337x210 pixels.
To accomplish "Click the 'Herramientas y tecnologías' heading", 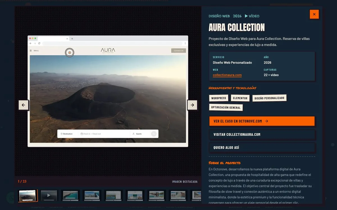I will coord(233,88).
